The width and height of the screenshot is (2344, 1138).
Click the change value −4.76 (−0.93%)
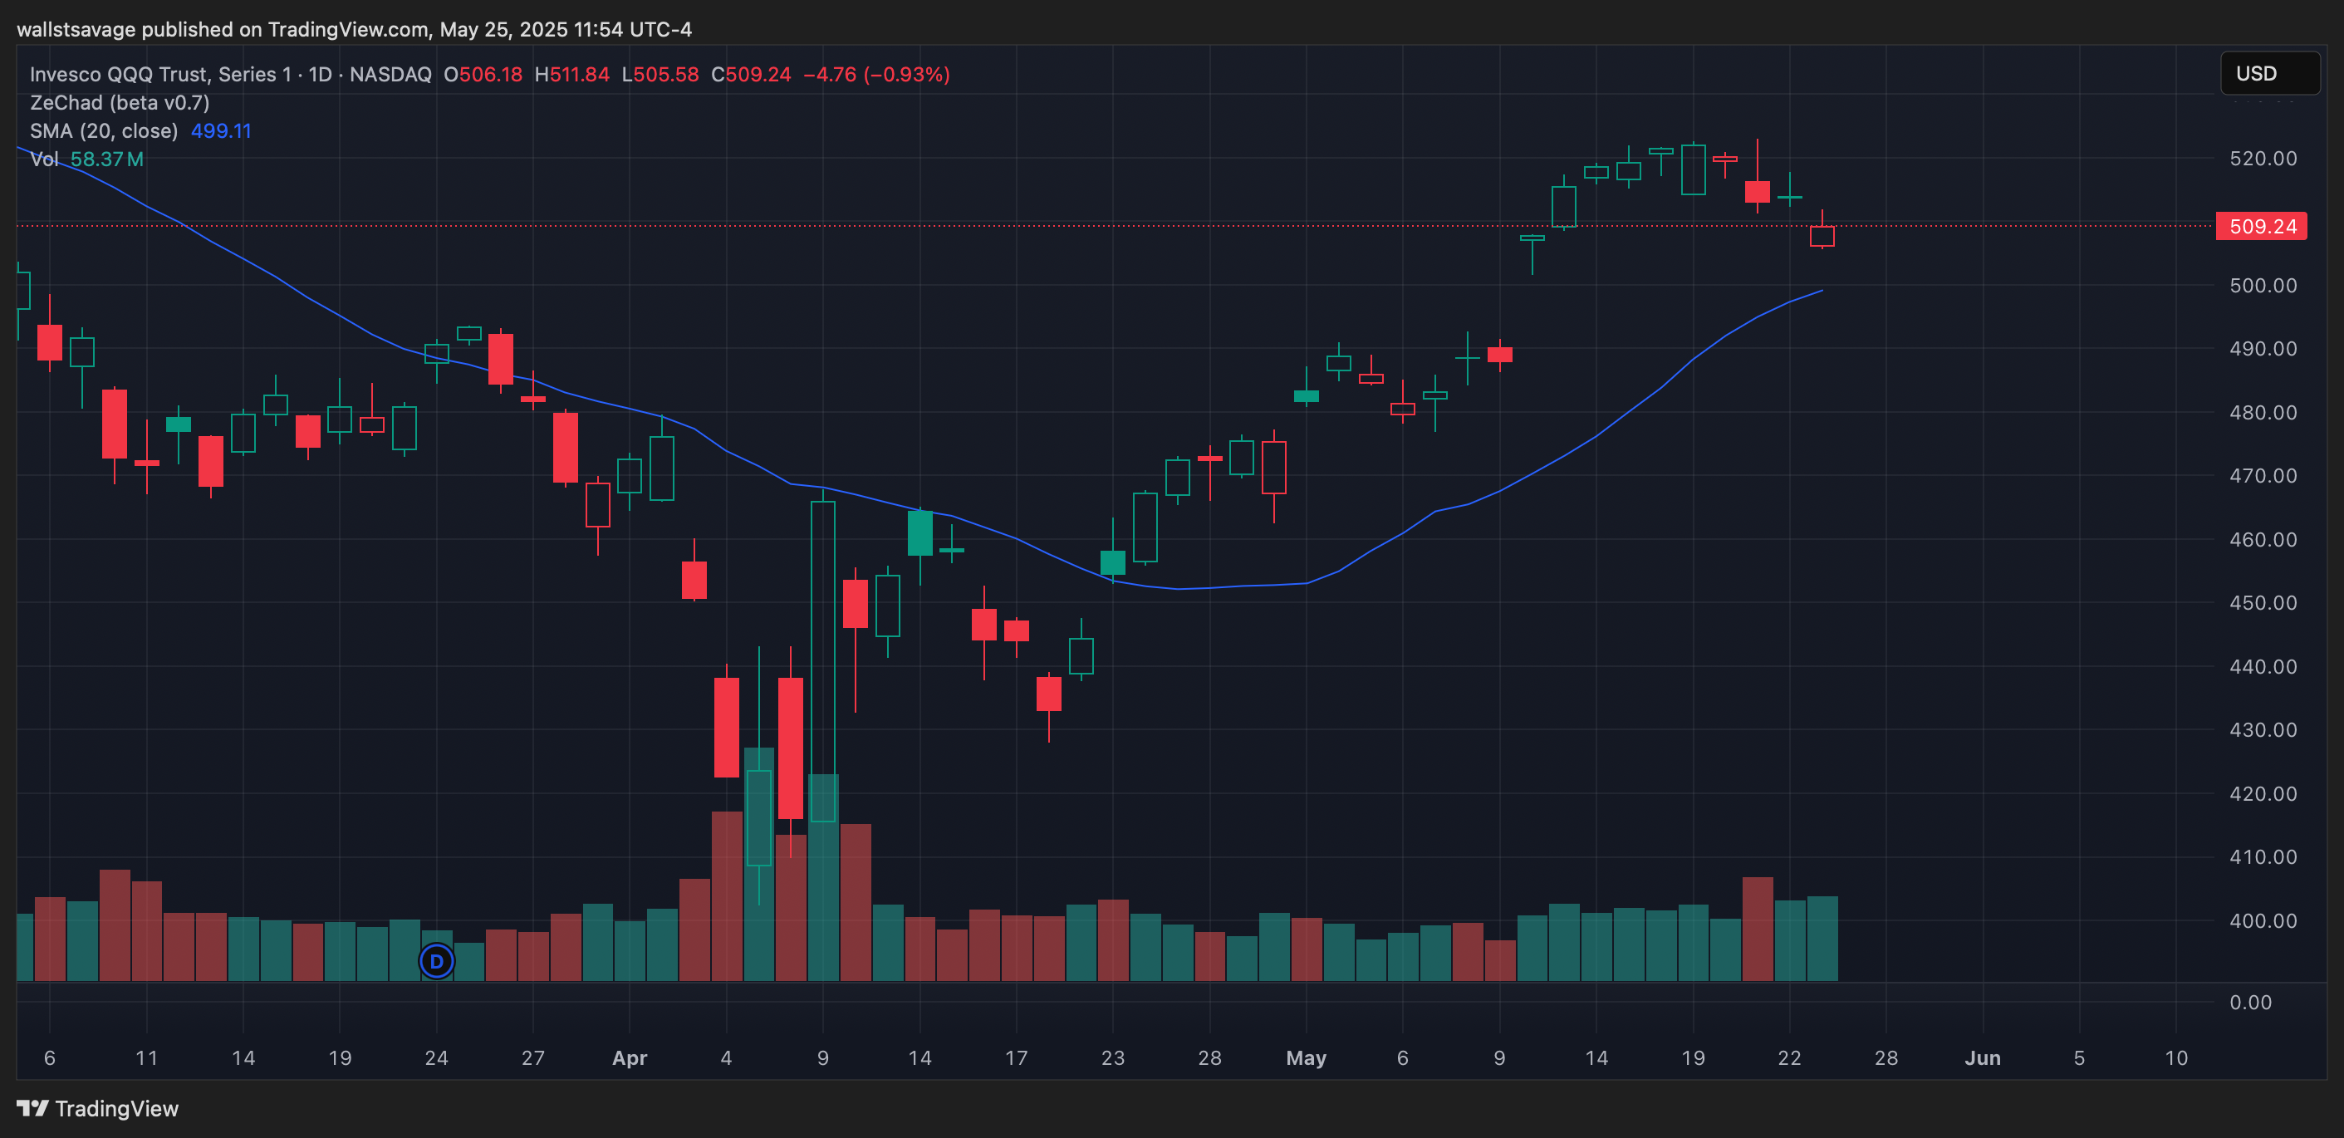coord(877,75)
